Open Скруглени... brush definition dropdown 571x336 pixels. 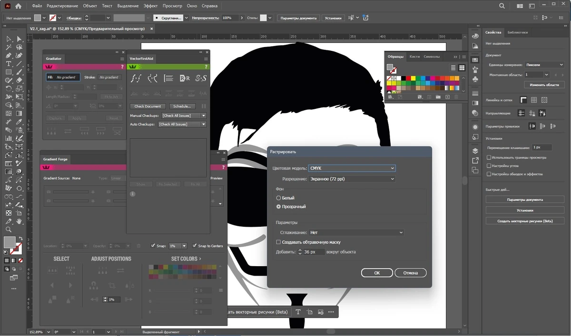pyautogui.click(x=186, y=18)
